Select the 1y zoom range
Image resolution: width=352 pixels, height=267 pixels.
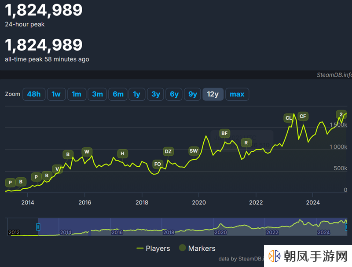tap(137, 94)
